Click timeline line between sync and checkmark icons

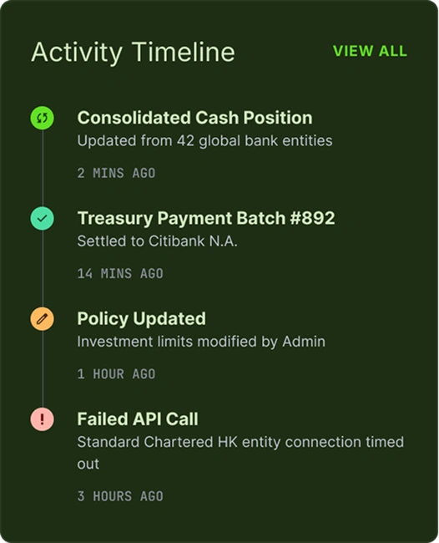click(x=43, y=168)
